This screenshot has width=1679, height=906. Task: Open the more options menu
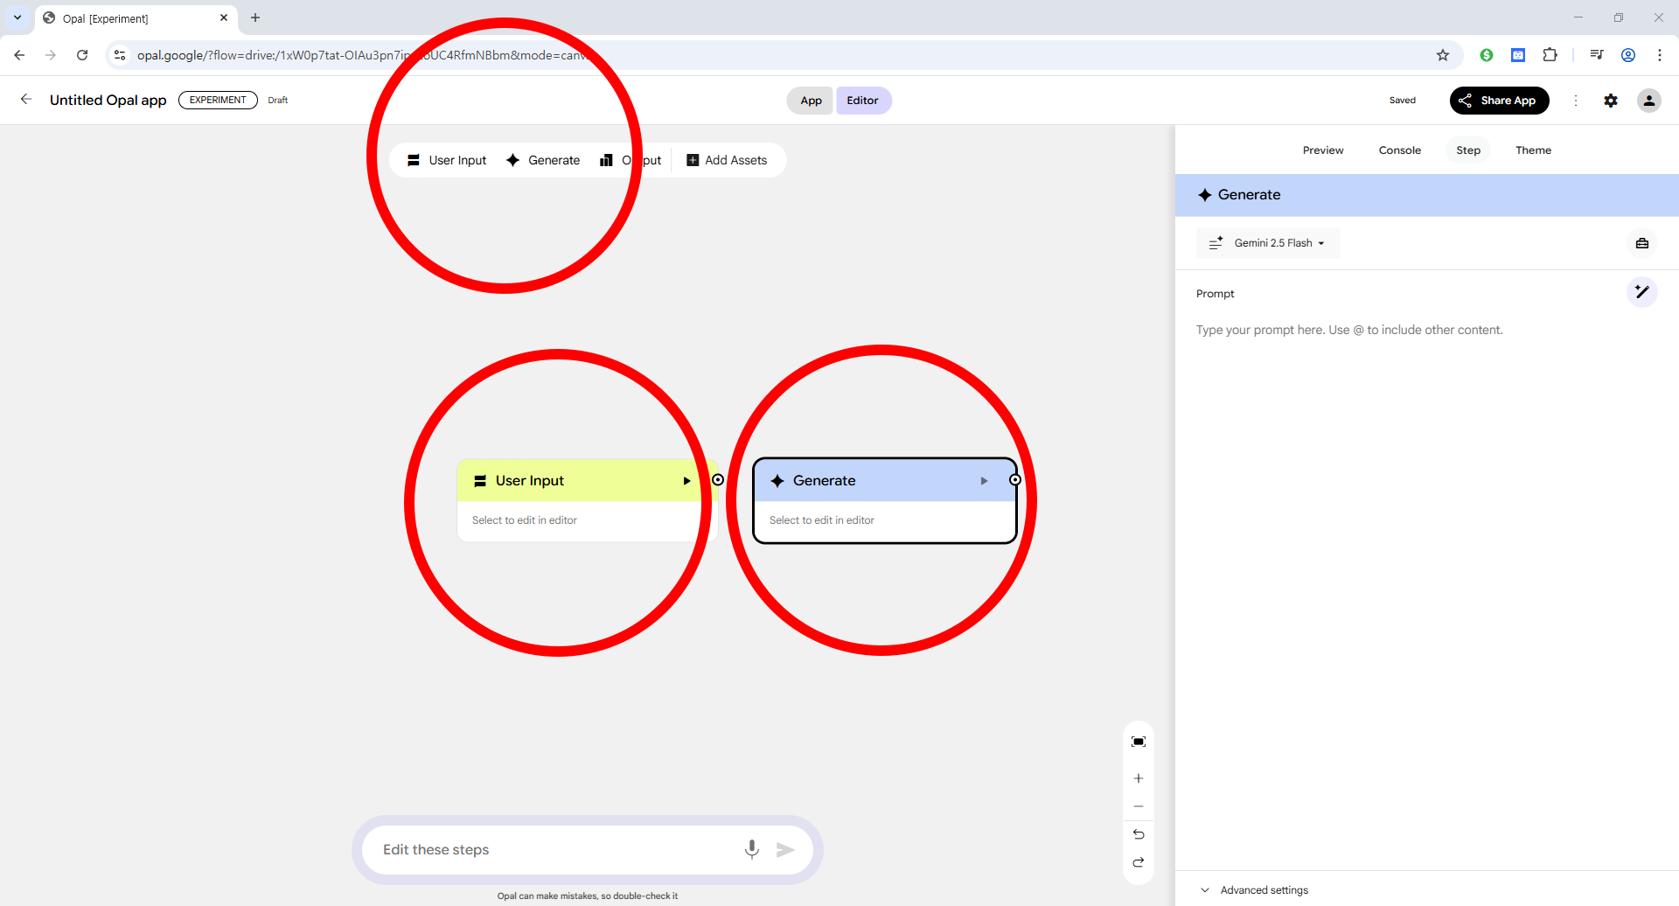1576,101
